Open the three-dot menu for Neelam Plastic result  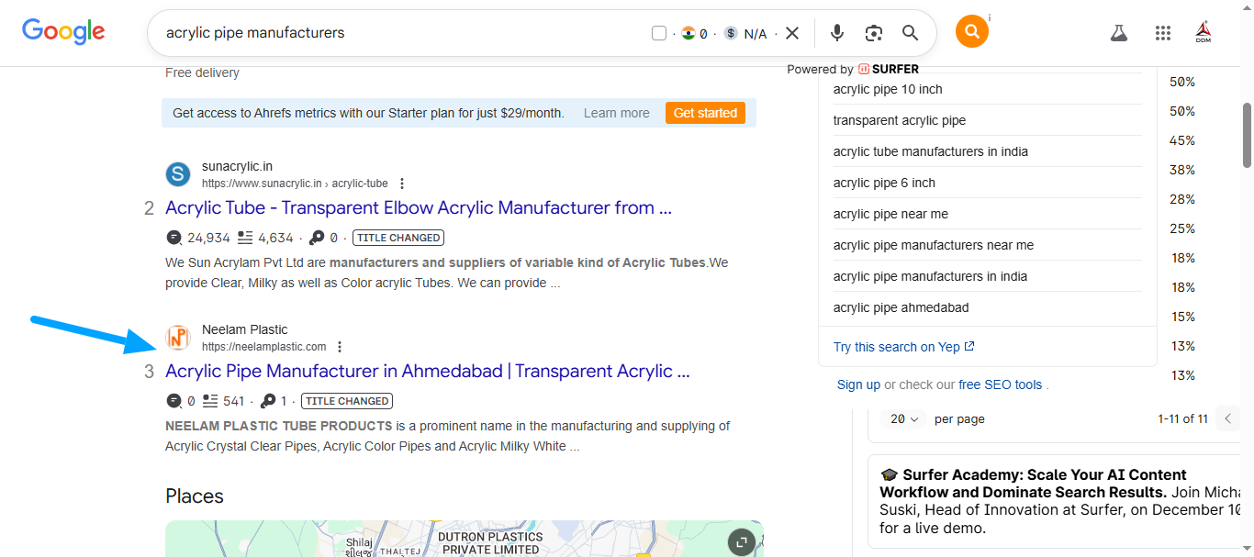(340, 347)
